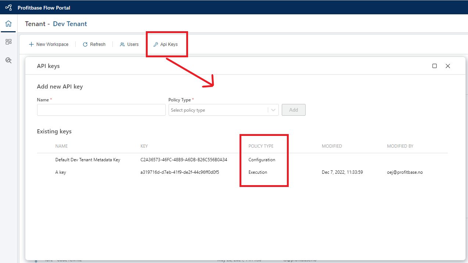Viewport: 468px width, 263px height.
Task: Open the Select policy type combo box
Action: point(218,110)
